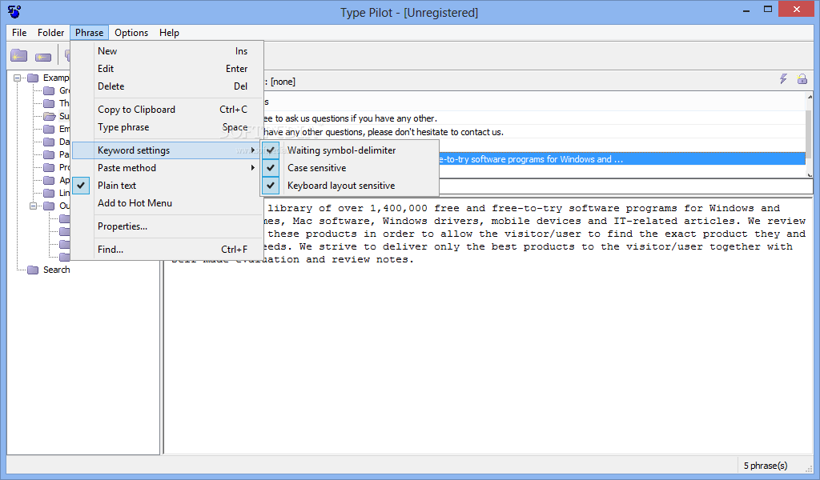Screen dimensions: 820x480
Task: Select the 'Ap' folder icon in tree
Action: 49,180
